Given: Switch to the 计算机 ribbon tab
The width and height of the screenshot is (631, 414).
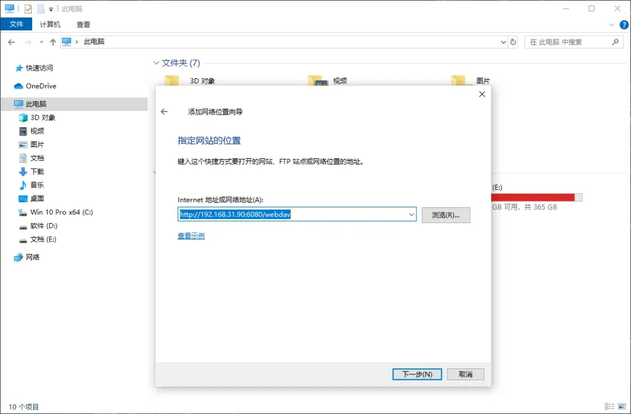Looking at the screenshot, I should pyautogui.click(x=50, y=25).
